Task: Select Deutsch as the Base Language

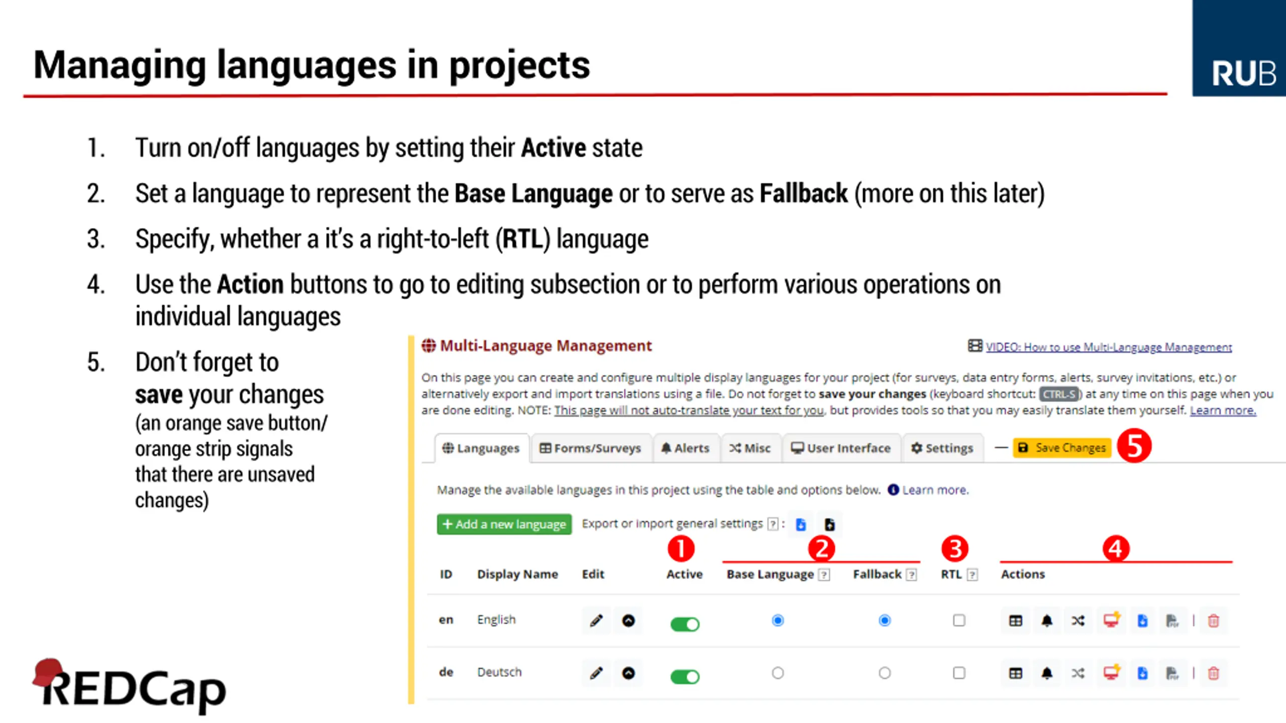Action: [778, 673]
